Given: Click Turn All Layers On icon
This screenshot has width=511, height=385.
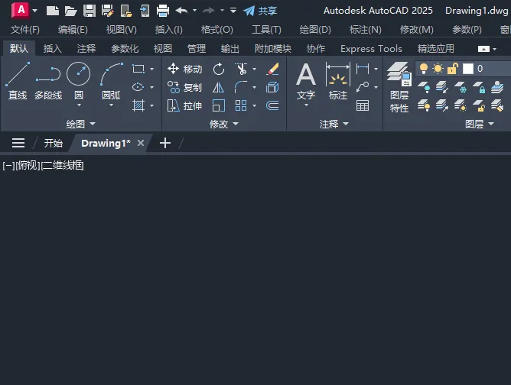Looking at the screenshot, I should [423, 105].
